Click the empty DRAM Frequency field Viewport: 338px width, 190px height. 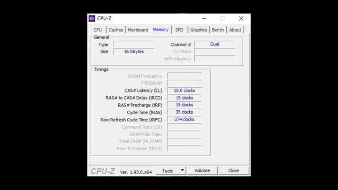(x=184, y=76)
